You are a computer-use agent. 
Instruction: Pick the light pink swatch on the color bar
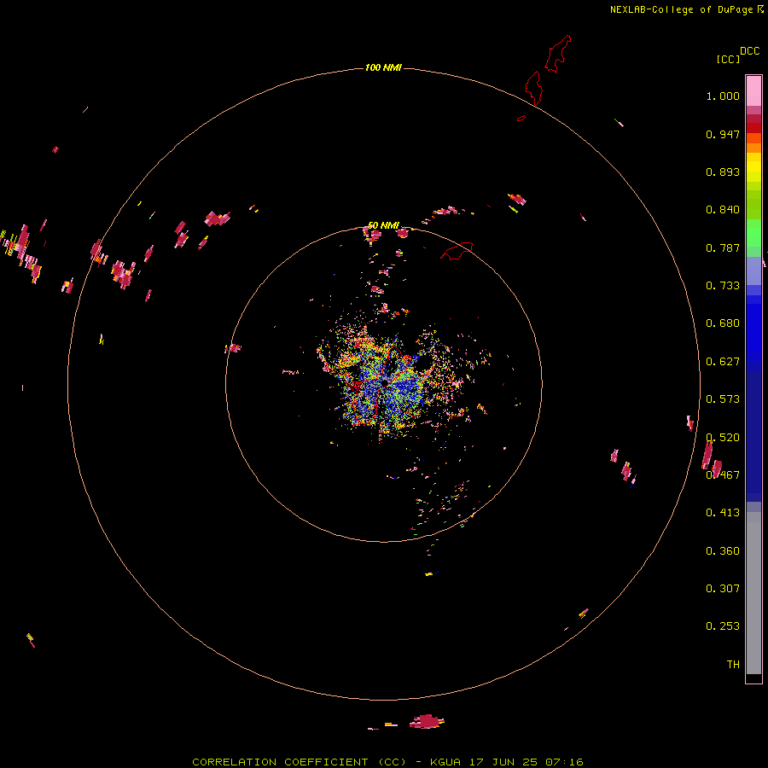pos(753,90)
